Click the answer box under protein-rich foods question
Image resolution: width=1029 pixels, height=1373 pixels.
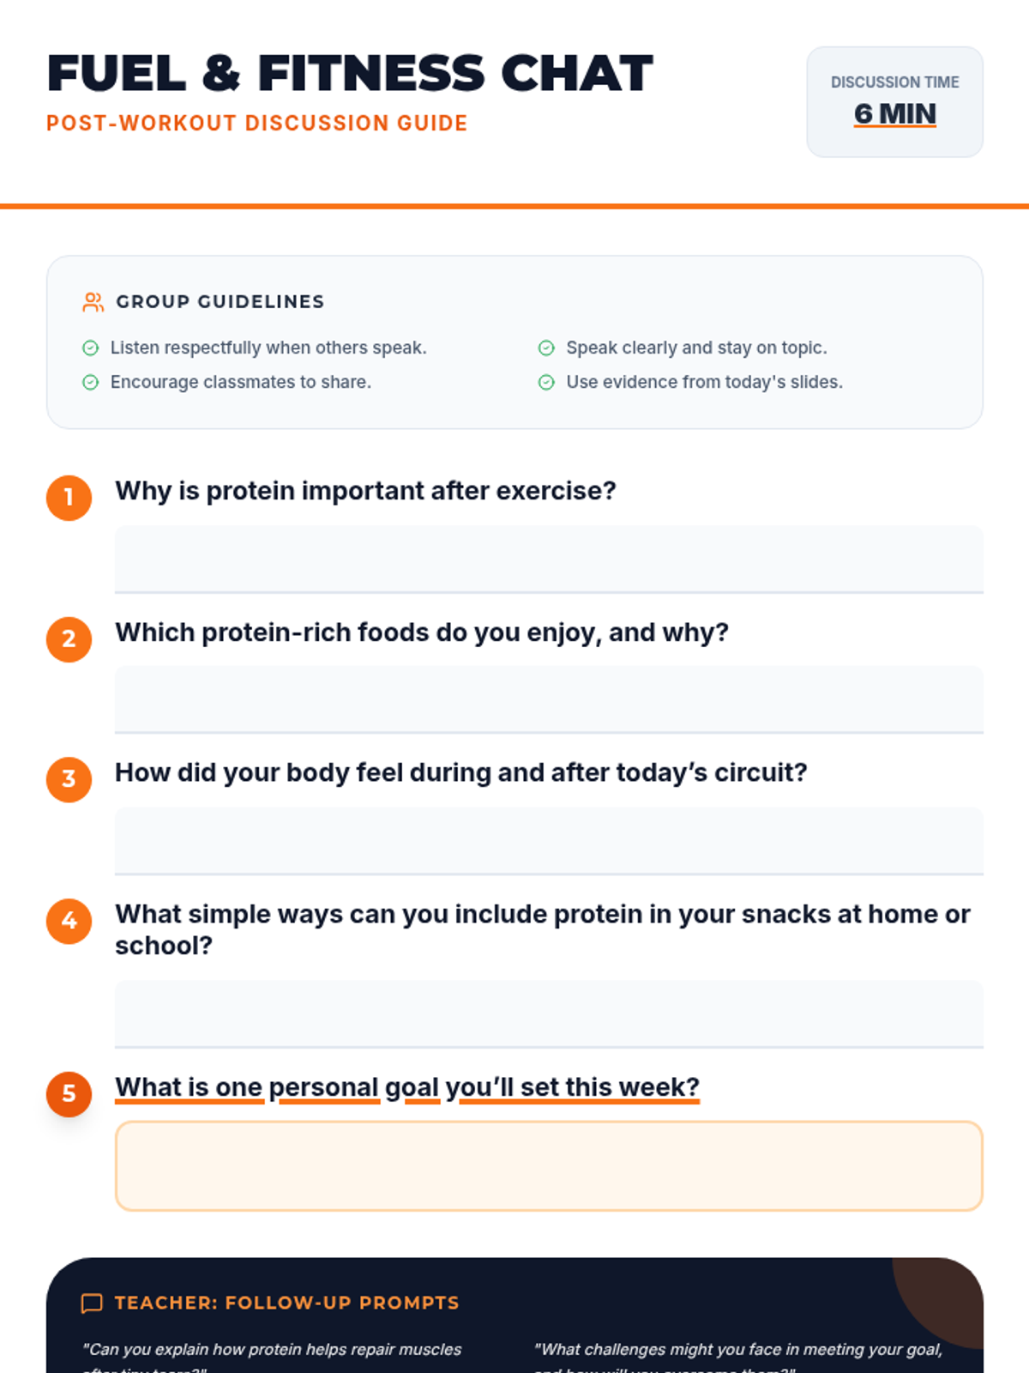[549, 700]
